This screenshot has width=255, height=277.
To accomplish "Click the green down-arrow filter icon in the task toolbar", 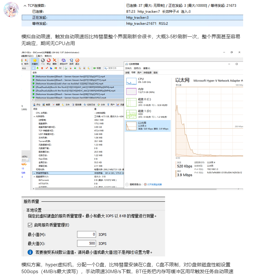I will pyautogui.click(x=38, y=68).
